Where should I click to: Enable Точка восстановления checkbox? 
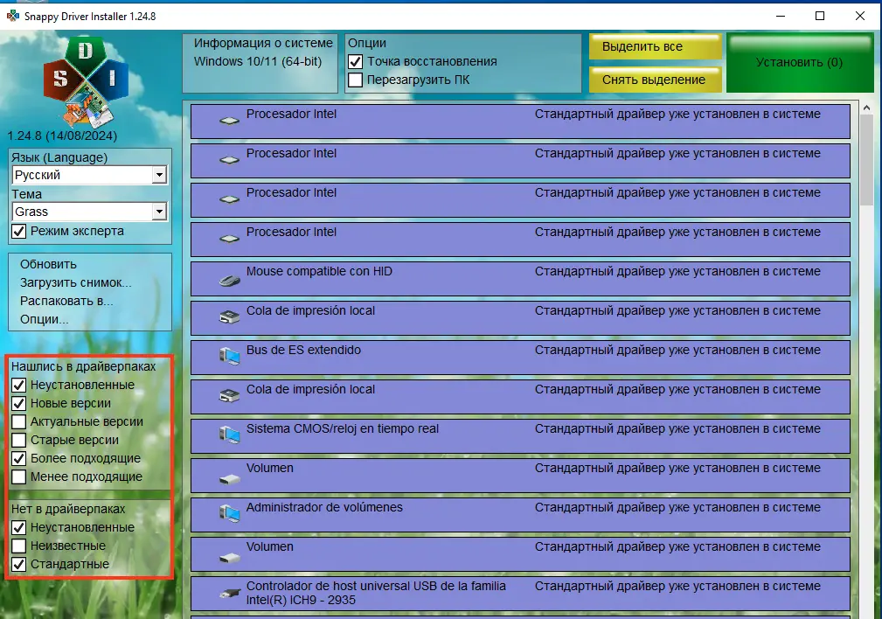356,61
